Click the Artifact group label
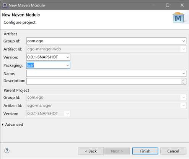This screenshot has width=189, height=159. point(10,34)
